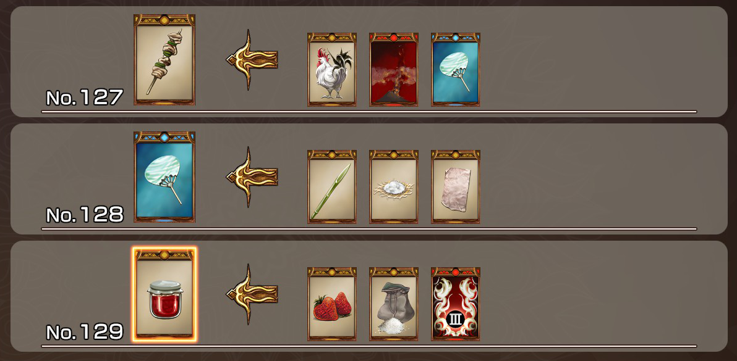Select the bird nest with eggs card

pos(393,186)
